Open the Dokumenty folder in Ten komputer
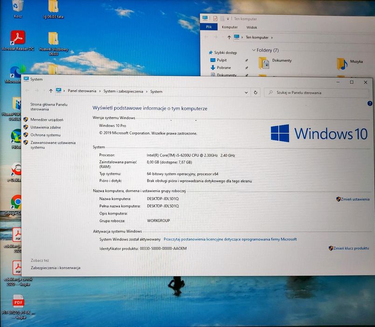 coord(275,63)
